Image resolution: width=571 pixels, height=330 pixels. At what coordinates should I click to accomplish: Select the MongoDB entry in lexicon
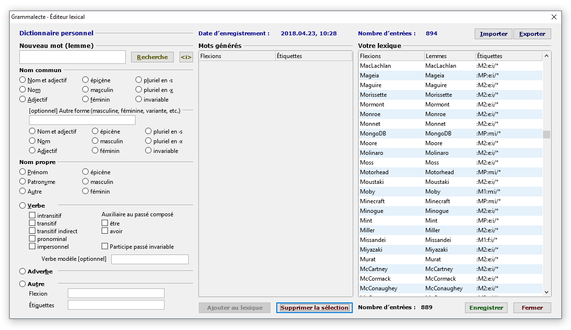(372, 134)
